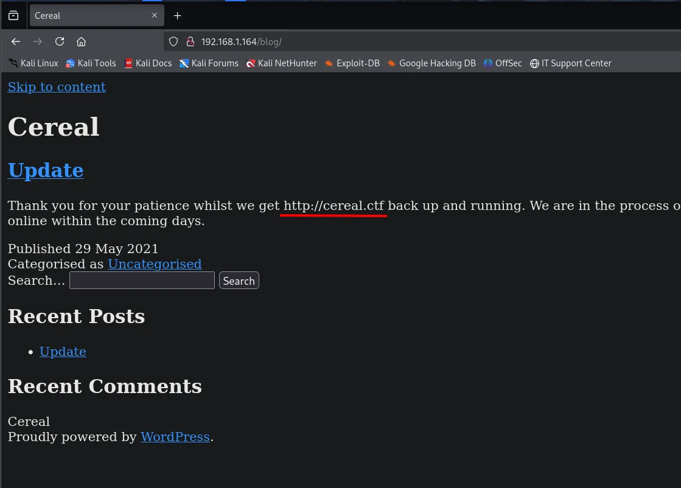This screenshot has height=488, width=681.
Task: Click the Published 29 May 2021 text
Action: coord(83,249)
